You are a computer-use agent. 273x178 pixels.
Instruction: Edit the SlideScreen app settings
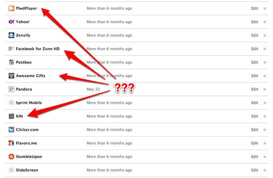tap(255, 170)
